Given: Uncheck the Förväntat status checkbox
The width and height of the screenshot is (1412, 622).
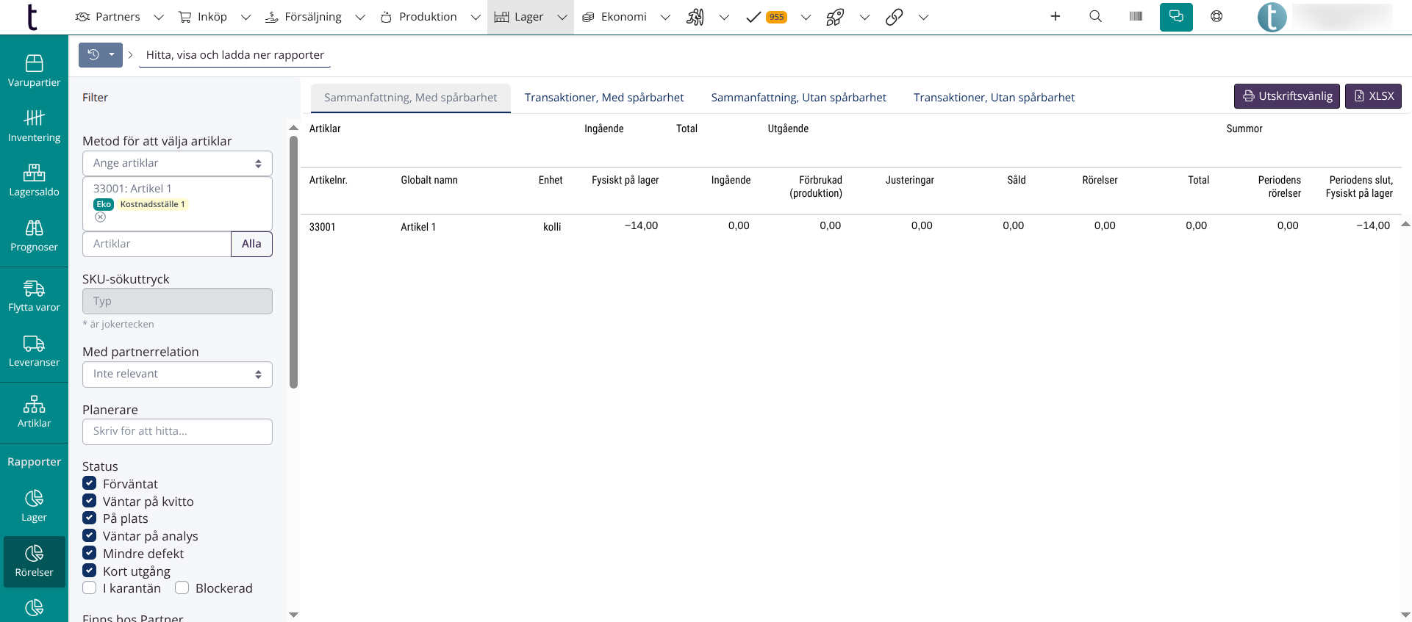Looking at the screenshot, I should click(90, 483).
